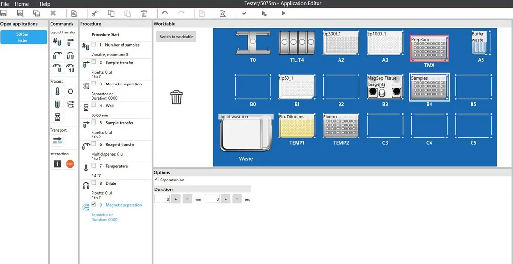Image resolution: width=513 pixels, height=264 pixels.
Task: Select the PrepRack labware on TMX
Action: point(429,49)
